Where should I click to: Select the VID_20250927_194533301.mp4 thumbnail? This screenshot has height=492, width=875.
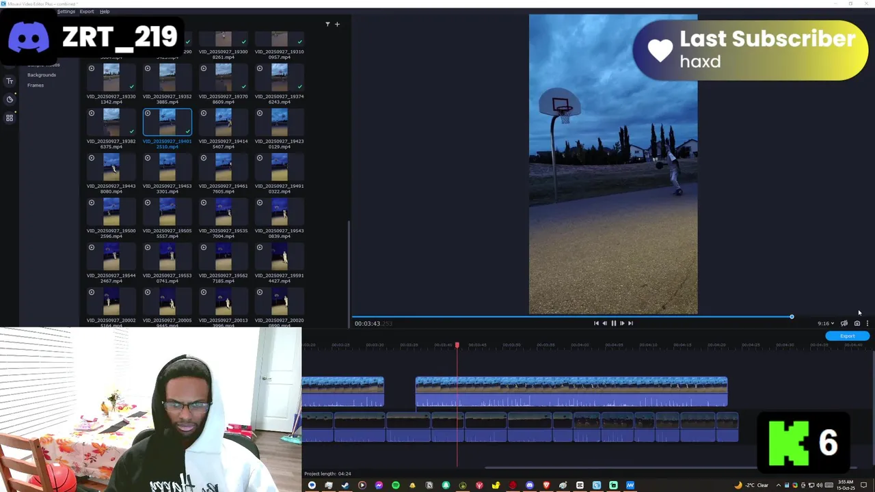(167, 167)
